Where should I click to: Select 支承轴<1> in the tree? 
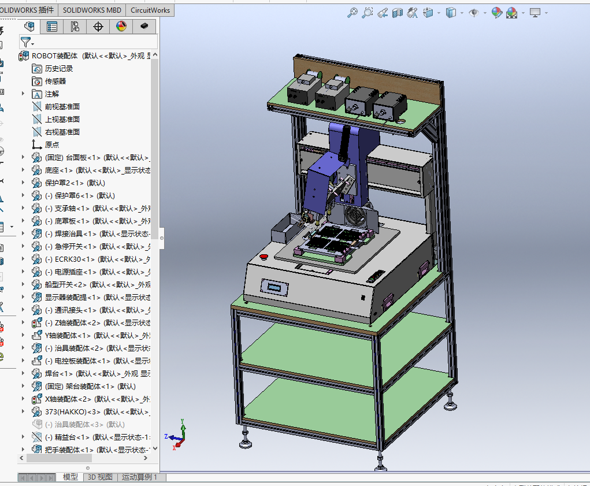98,209
